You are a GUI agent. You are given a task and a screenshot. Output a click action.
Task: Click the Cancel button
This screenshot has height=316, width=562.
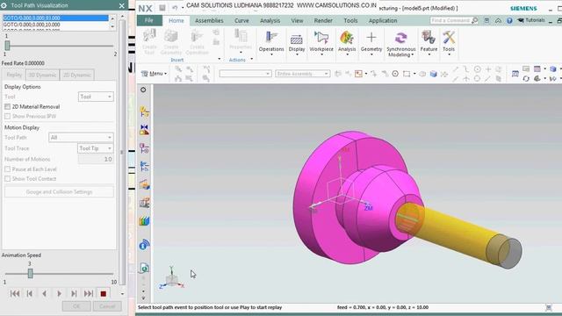click(x=107, y=306)
